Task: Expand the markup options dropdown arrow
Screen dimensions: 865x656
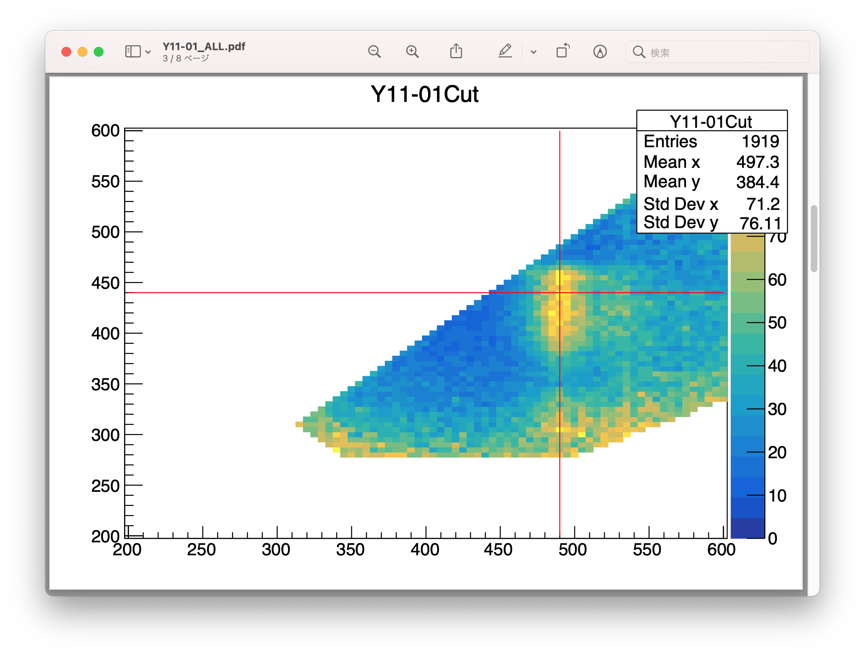Action: click(x=534, y=52)
